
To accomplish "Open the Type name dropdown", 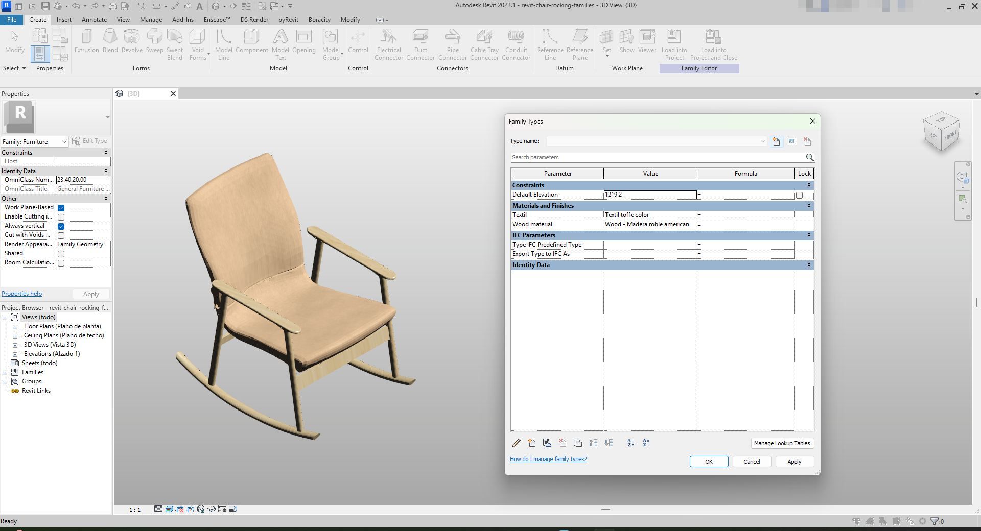I will click(762, 141).
